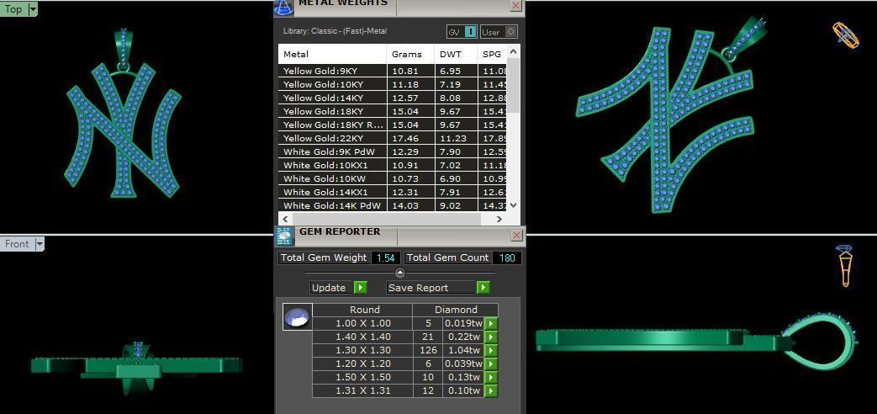Collapse the Gem Reporter totals section arrow
Screen dimensions: 877x414
(400, 273)
